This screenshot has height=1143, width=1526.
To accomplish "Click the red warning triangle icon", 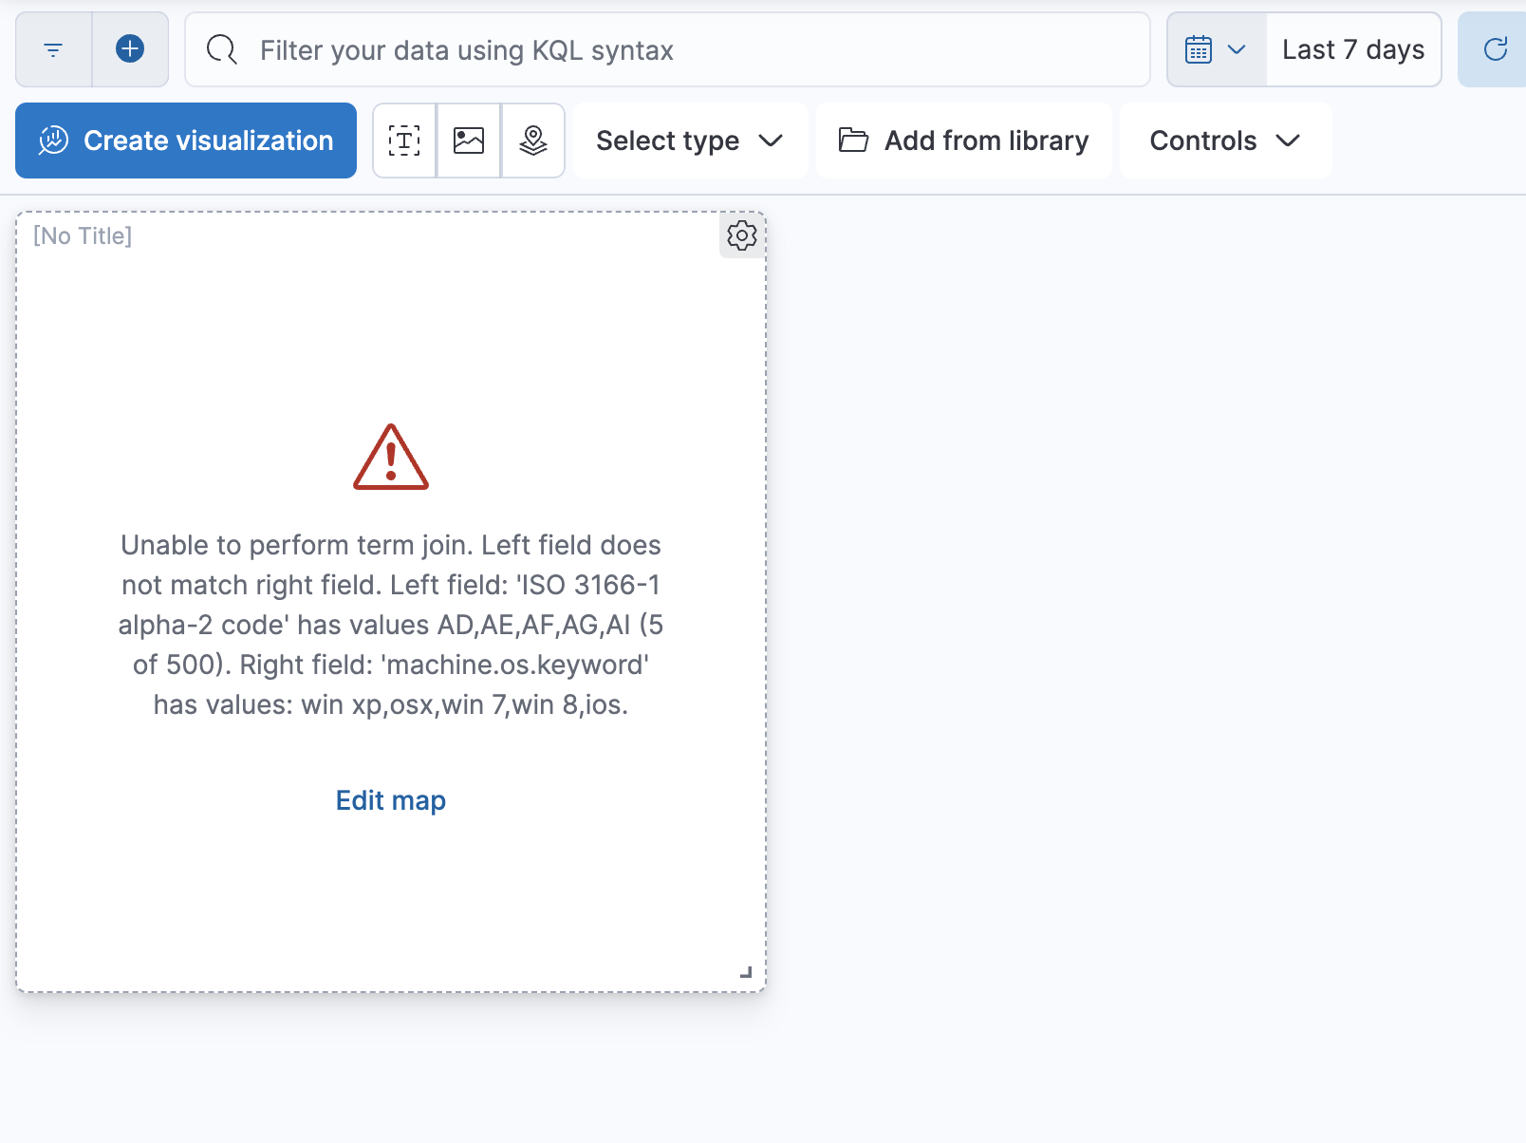I will 389,459.
